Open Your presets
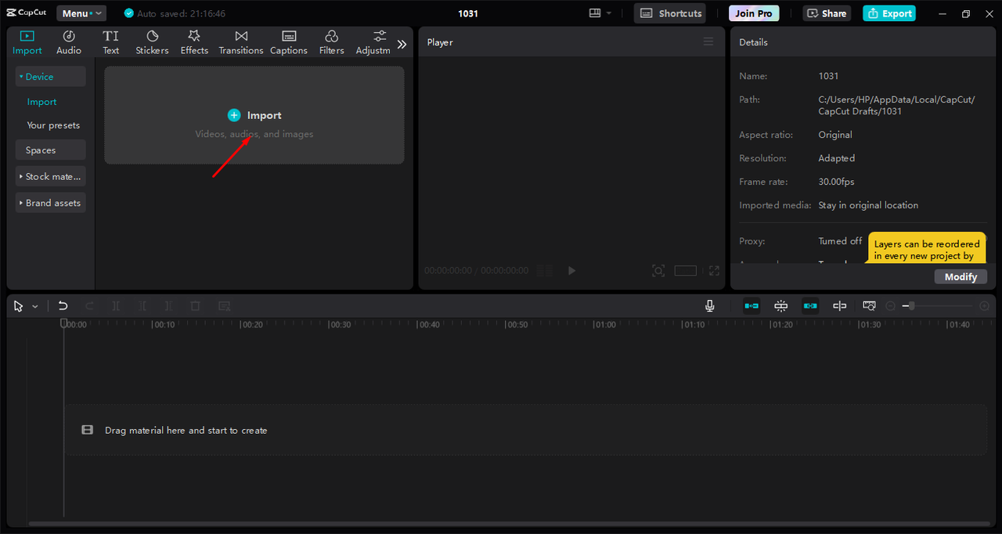The image size is (1002, 534). click(53, 125)
